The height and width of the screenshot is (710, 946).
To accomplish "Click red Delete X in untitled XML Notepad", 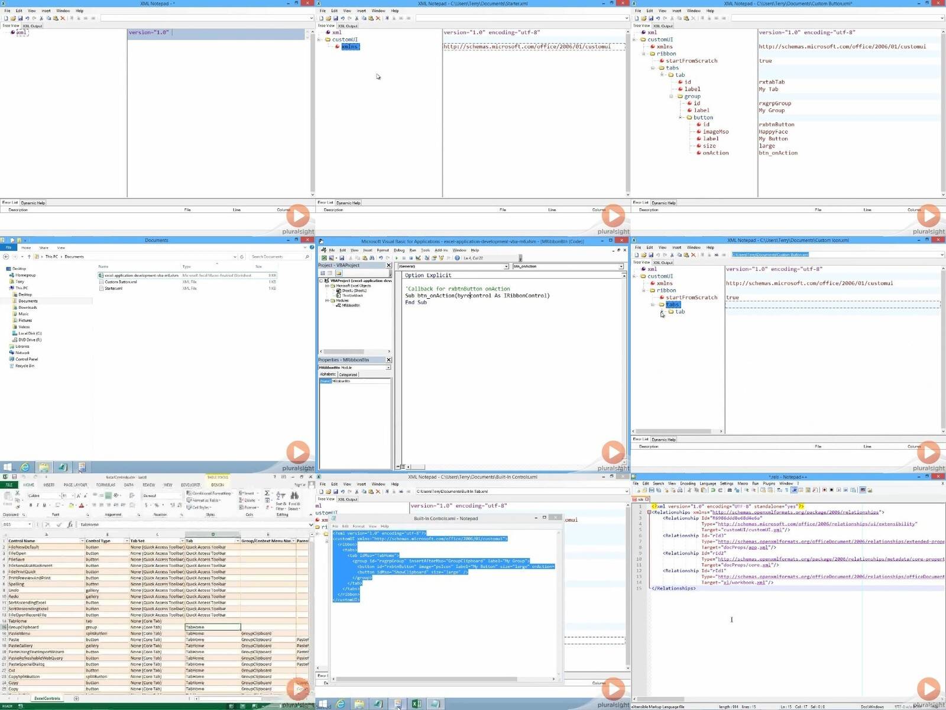I will 63,18.
